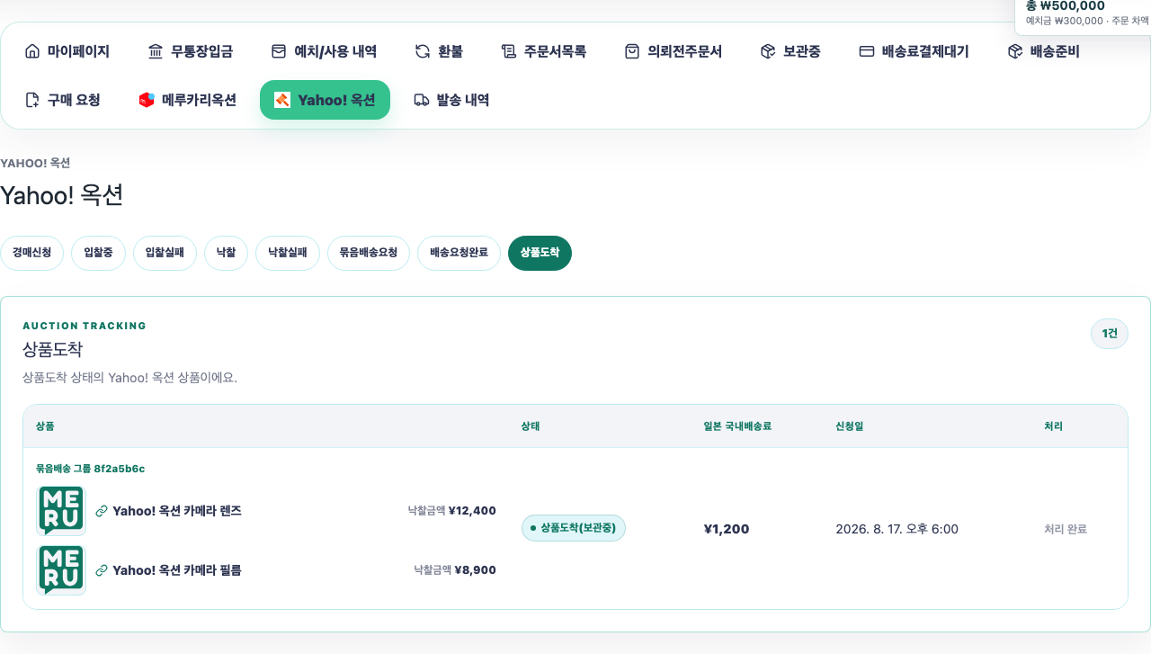Click the 신청일 column header
1151x654 pixels.
click(x=850, y=426)
